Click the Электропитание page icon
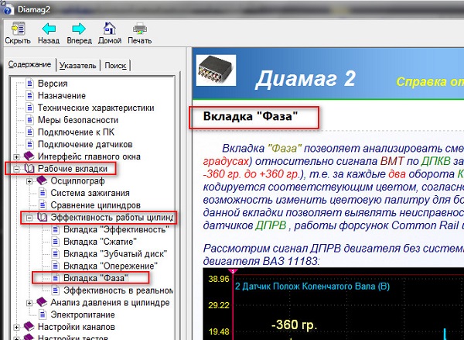 pyautogui.click(x=43, y=314)
